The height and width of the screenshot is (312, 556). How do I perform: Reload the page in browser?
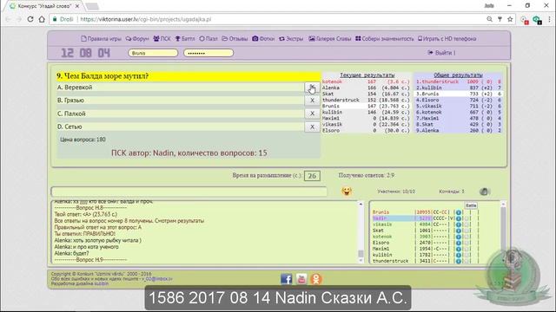pyautogui.click(x=30, y=19)
